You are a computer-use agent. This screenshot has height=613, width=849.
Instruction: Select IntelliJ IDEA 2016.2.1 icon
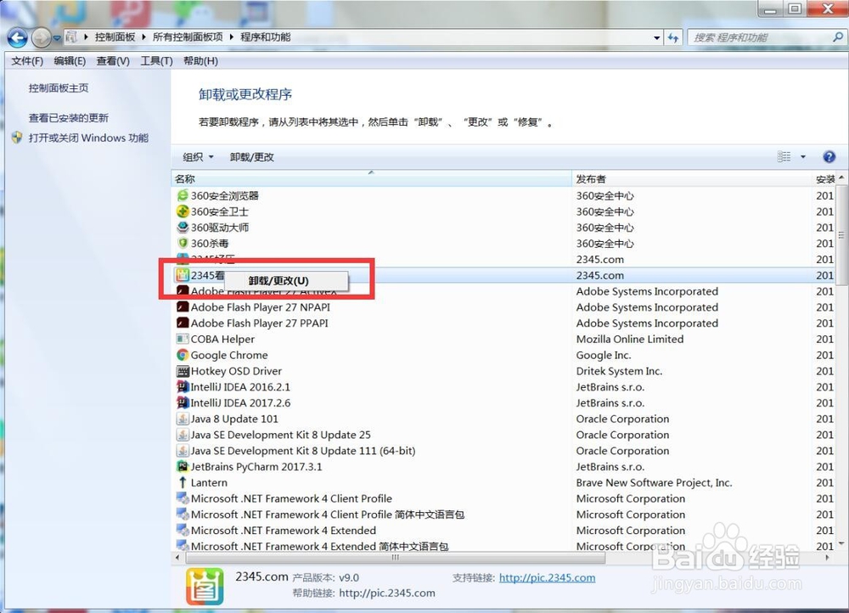[183, 387]
